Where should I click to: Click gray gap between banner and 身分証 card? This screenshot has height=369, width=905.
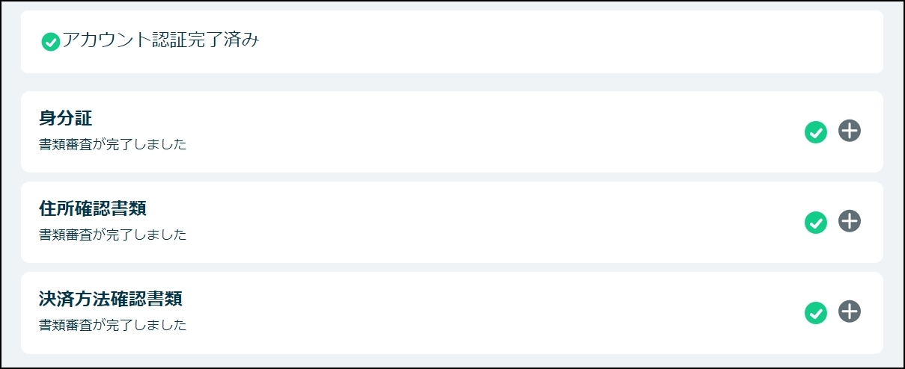coord(449,82)
